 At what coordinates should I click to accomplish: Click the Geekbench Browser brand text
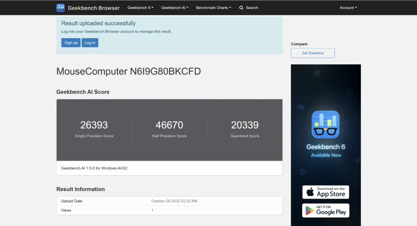(94, 8)
